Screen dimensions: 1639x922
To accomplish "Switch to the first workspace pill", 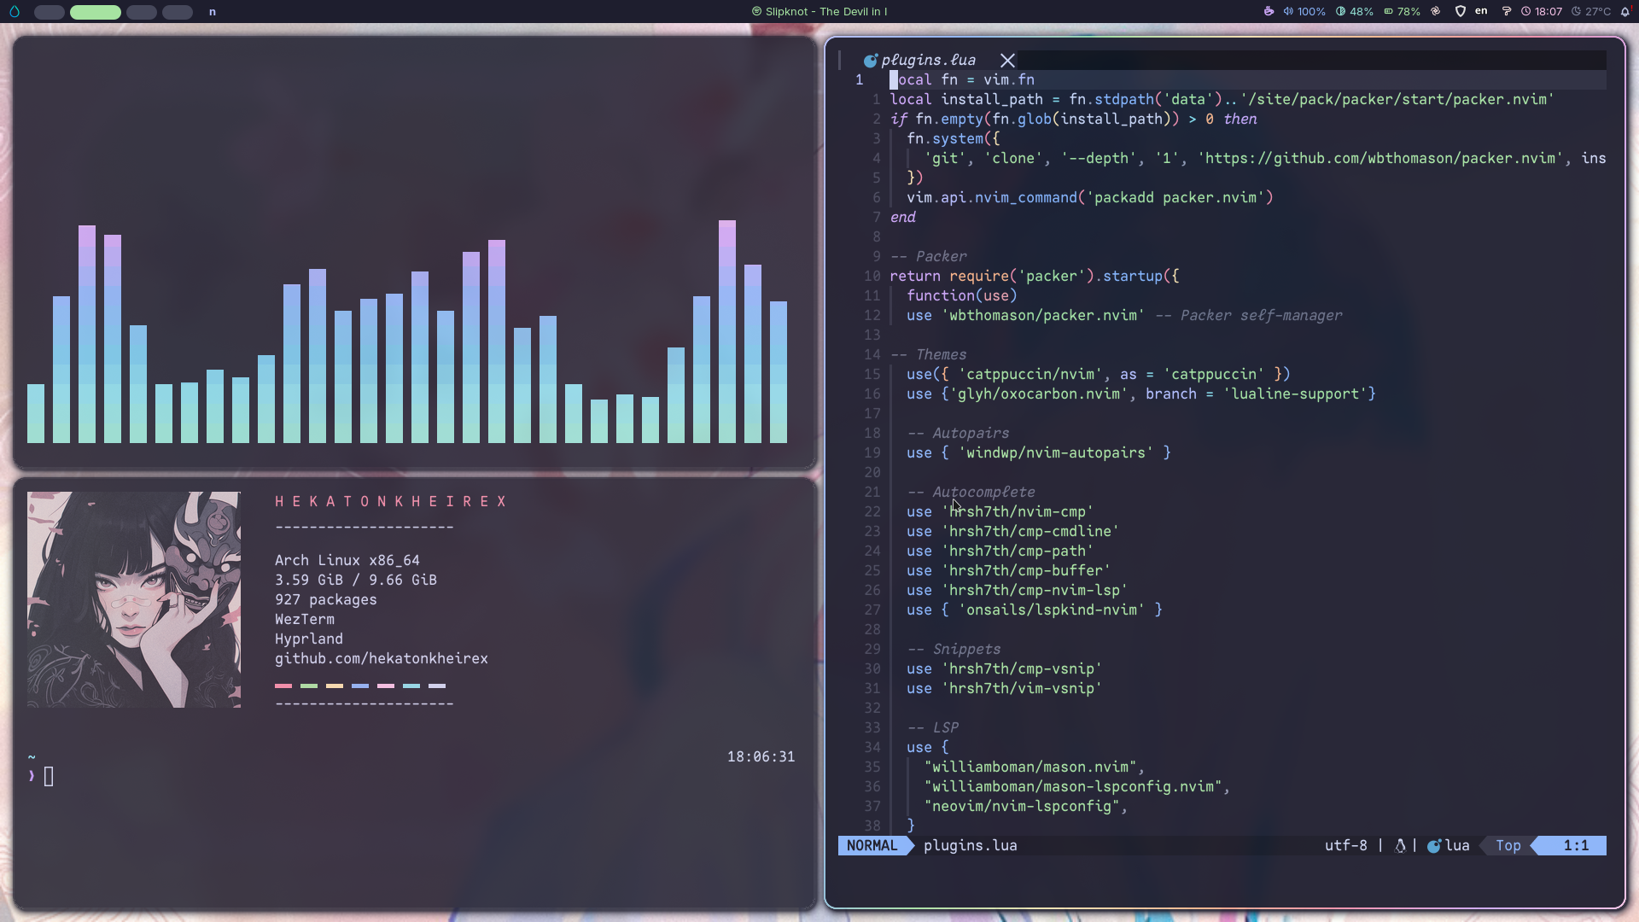I will (49, 12).
